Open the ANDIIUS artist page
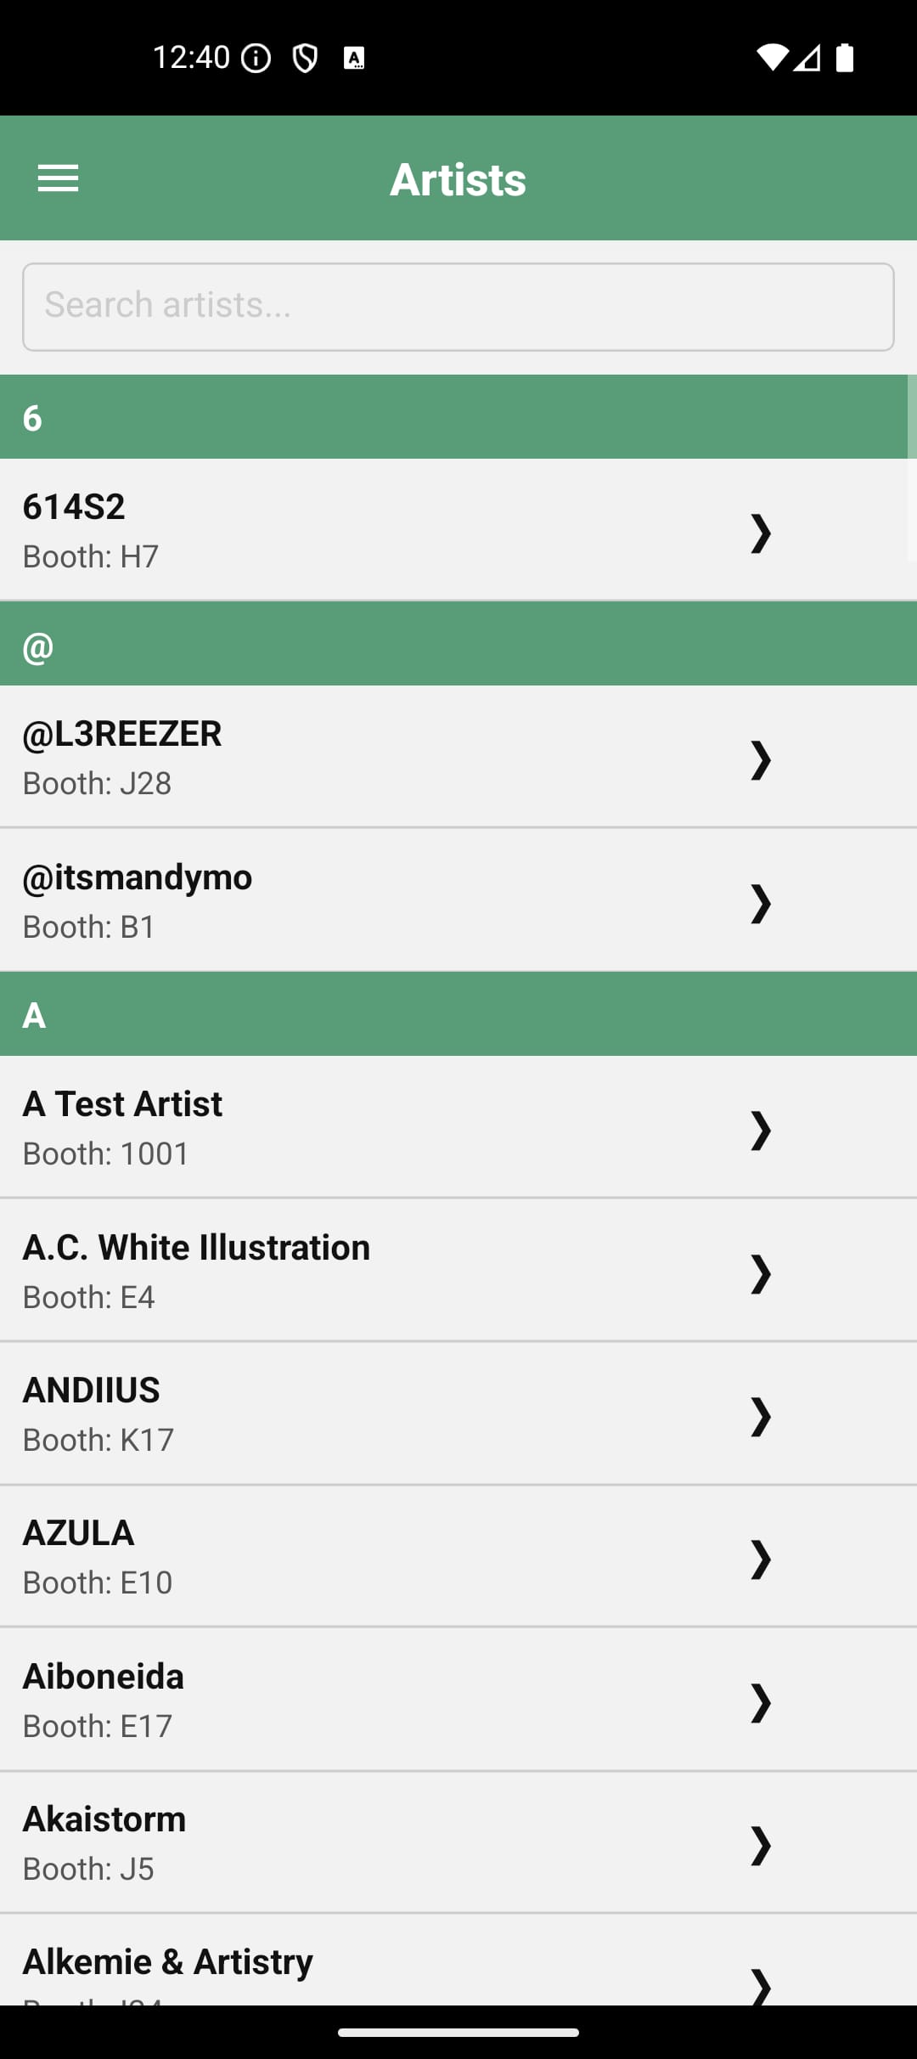This screenshot has height=2059, width=917. click(x=340, y=1413)
